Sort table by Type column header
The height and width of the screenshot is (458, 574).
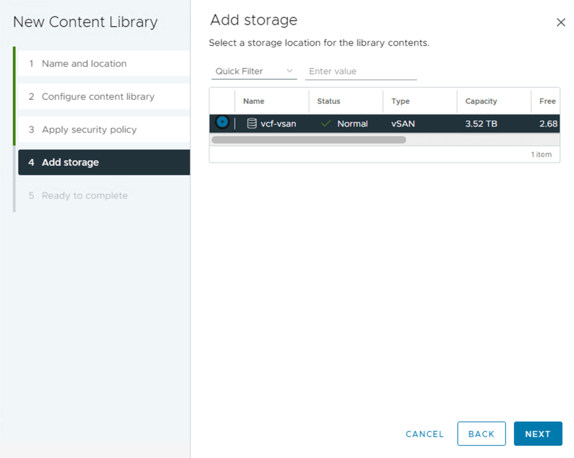click(400, 101)
